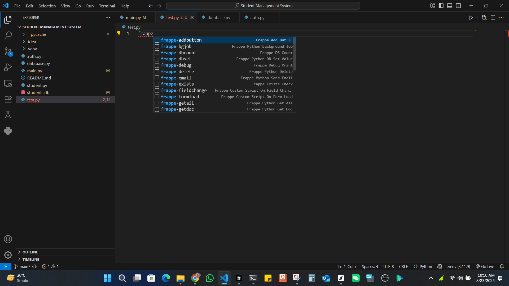Open Source Control view with badge
The width and height of the screenshot is (509, 286).
[8, 51]
